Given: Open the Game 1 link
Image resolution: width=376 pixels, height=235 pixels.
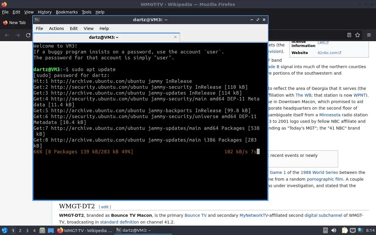Looking at the screenshot, I should [278, 172].
